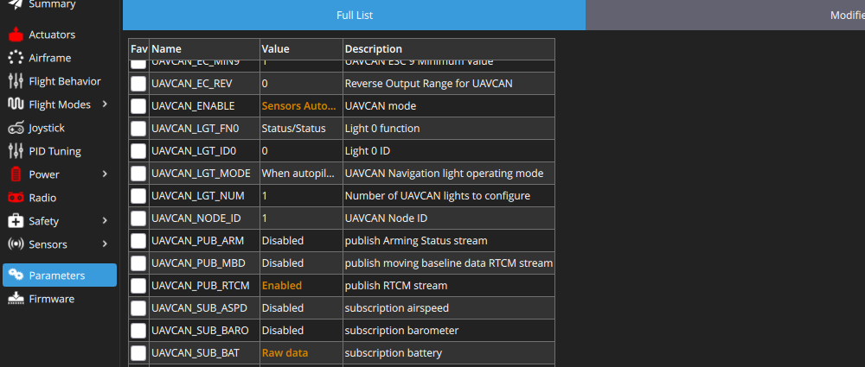Click the red Radio transmitter icon
The image size is (865, 367).
pyautogui.click(x=16, y=197)
